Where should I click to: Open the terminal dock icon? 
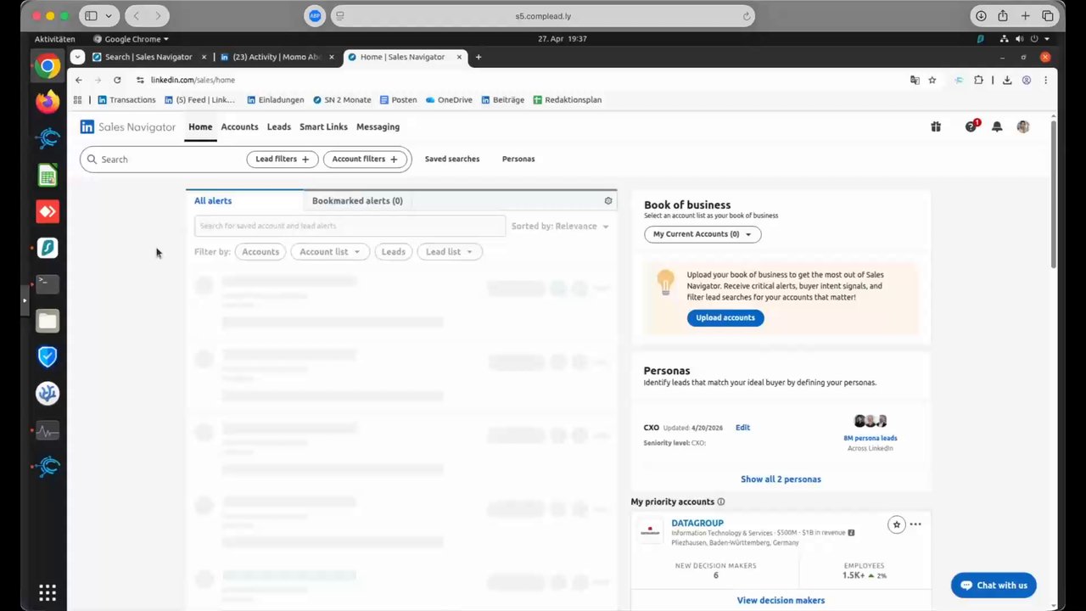click(48, 283)
